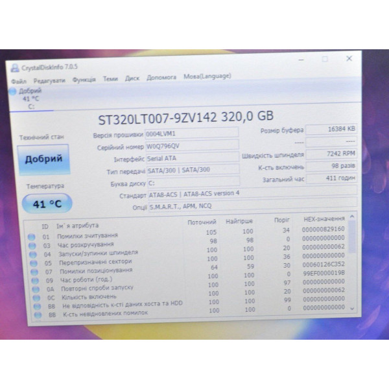
Task: Click the attribute list scroll up arrow
Action: tap(352, 217)
